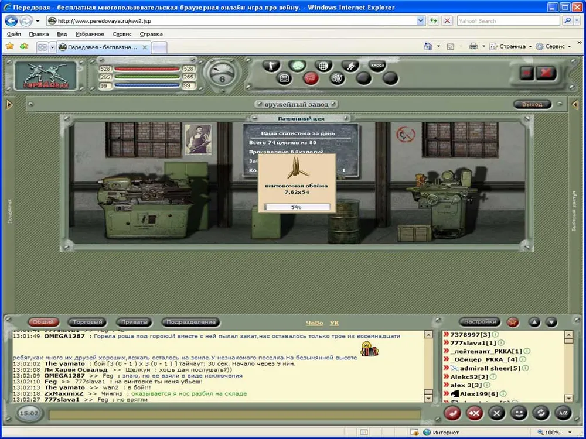Click the chat refresh arrows icon
This screenshot has height=439, width=586.
(540, 413)
